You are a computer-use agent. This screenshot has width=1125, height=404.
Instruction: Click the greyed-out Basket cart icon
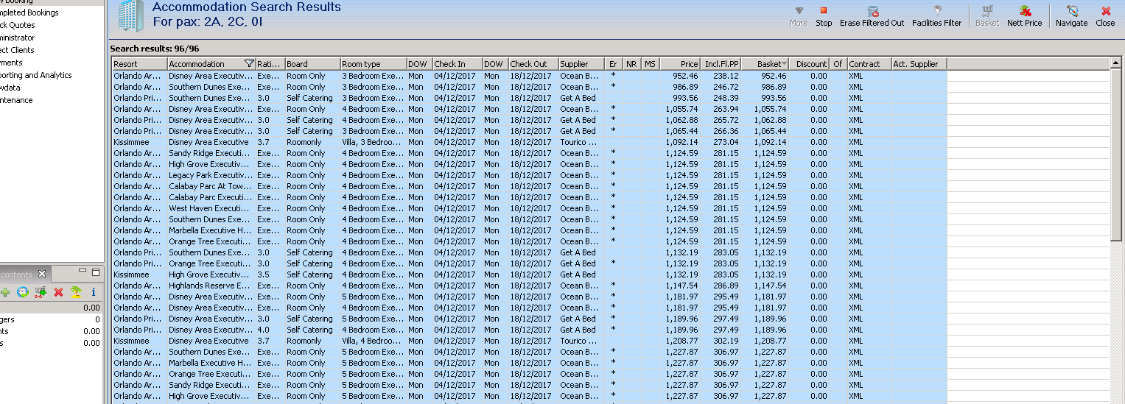[x=987, y=16]
